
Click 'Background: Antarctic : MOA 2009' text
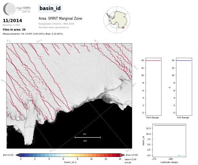[56, 24]
